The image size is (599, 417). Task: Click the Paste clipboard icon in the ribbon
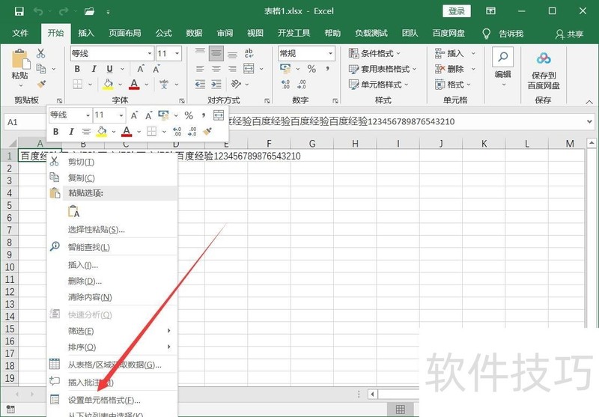pos(20,60)
